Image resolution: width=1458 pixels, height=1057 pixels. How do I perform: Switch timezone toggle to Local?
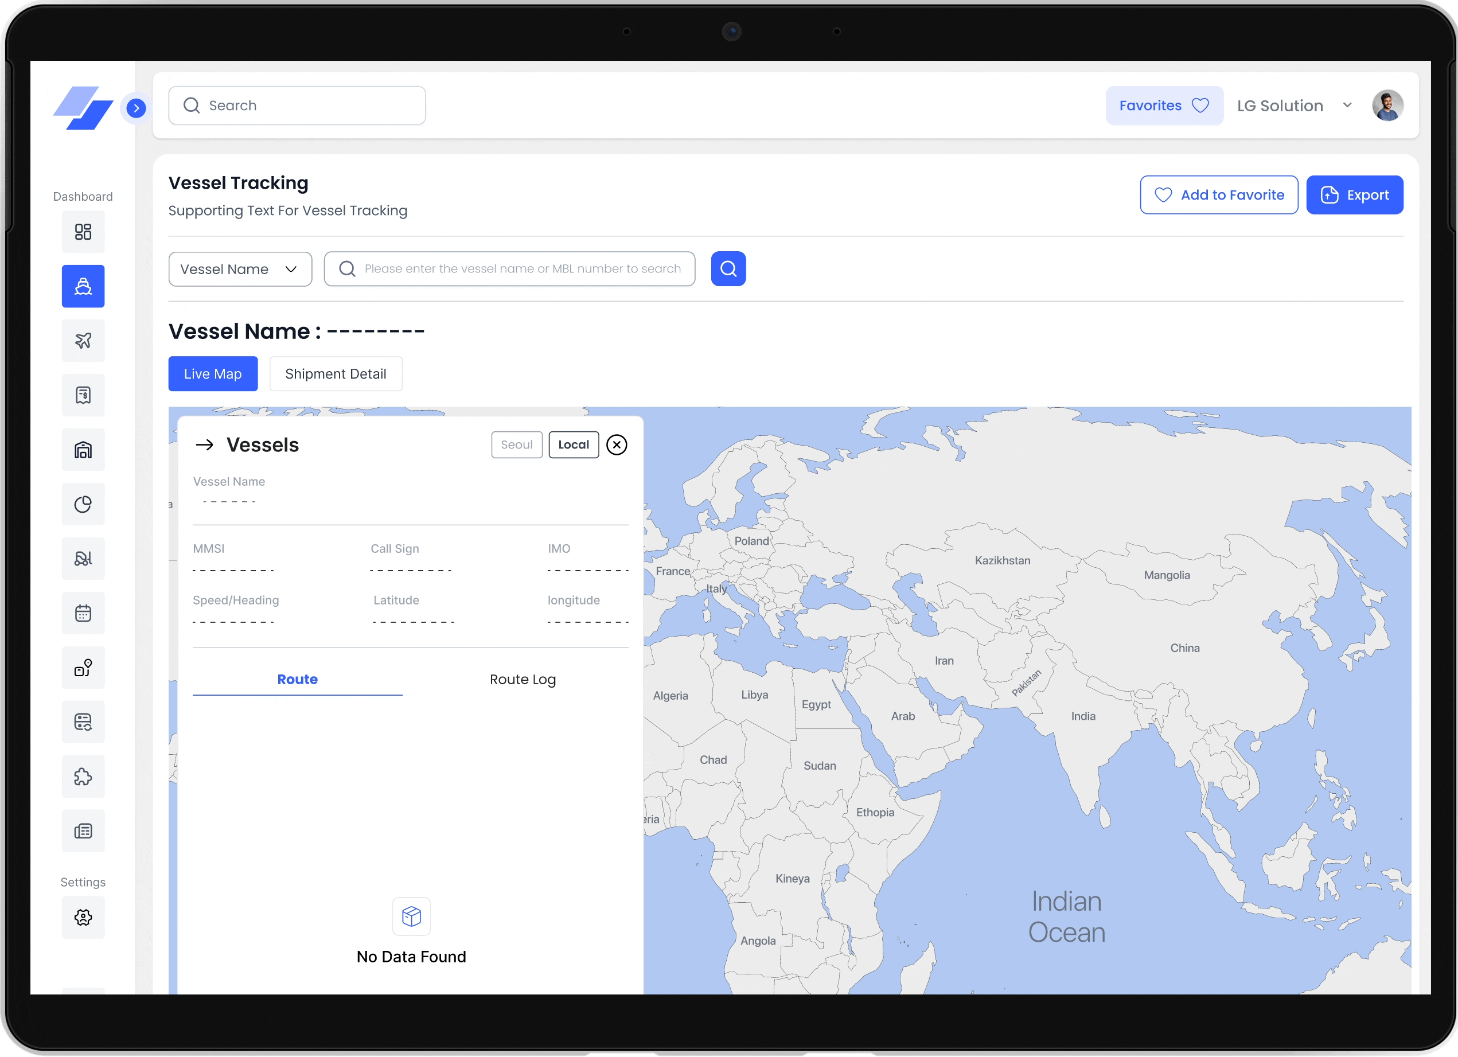click(573, 445)
